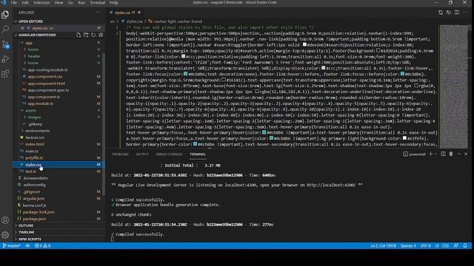The image size is (474, 266).
Task: Open the feedback icon in status bar
Action: (x=456, y=246)
